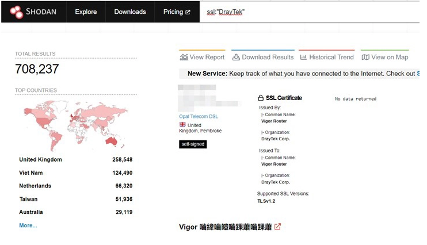This screenshot has width=427, height=245.
Task: Filter results by Netherlands
Action: [35, 186]
